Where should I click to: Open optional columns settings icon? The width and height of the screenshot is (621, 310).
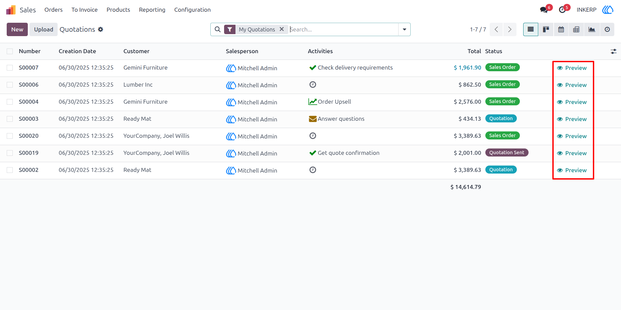tap(613, 51)
